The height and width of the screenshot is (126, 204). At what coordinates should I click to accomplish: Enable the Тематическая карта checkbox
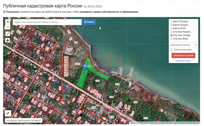(171, 50)
